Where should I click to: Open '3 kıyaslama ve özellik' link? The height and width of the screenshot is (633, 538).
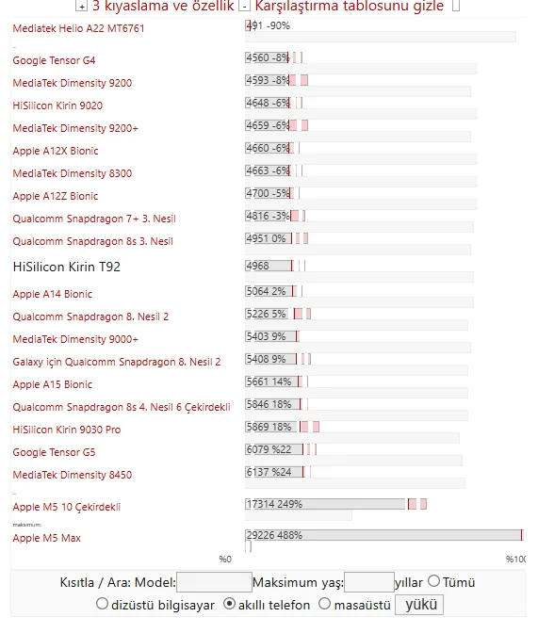click(163, 6)
